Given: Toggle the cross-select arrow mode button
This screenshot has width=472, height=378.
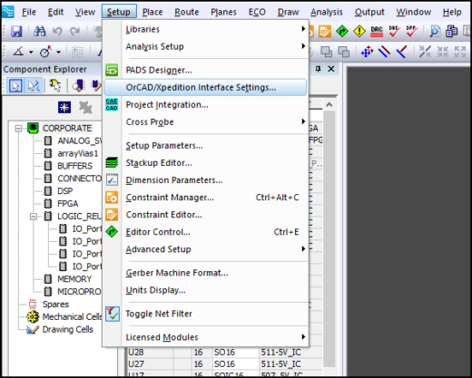Looking at the screenshot, I should point(34,86).
